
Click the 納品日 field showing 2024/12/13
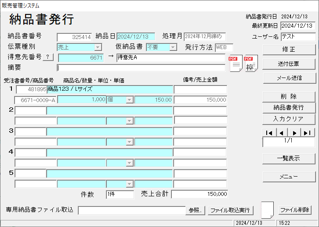[136, 37]
